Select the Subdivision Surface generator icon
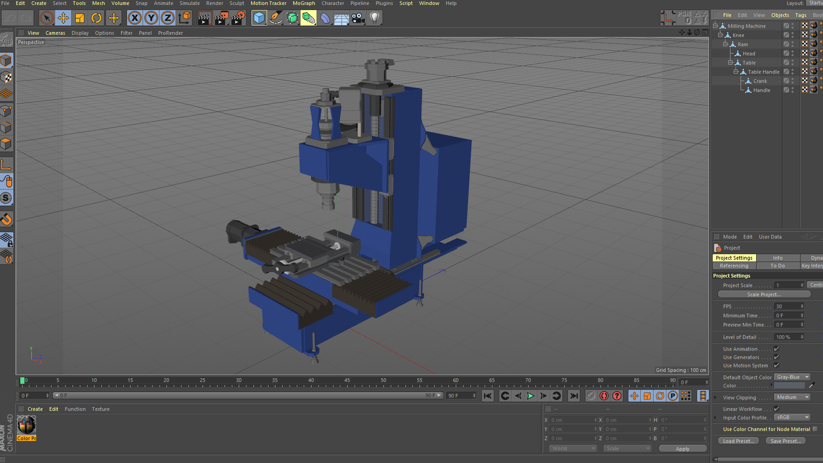Image resolution: width=823 pixels, height=463 pixels. click(292, 18)
